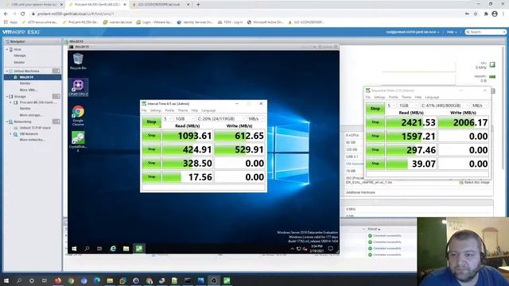Open Firefox from the host taskbar
Screen dimensions: 509x286
click(x=58, y=280)
